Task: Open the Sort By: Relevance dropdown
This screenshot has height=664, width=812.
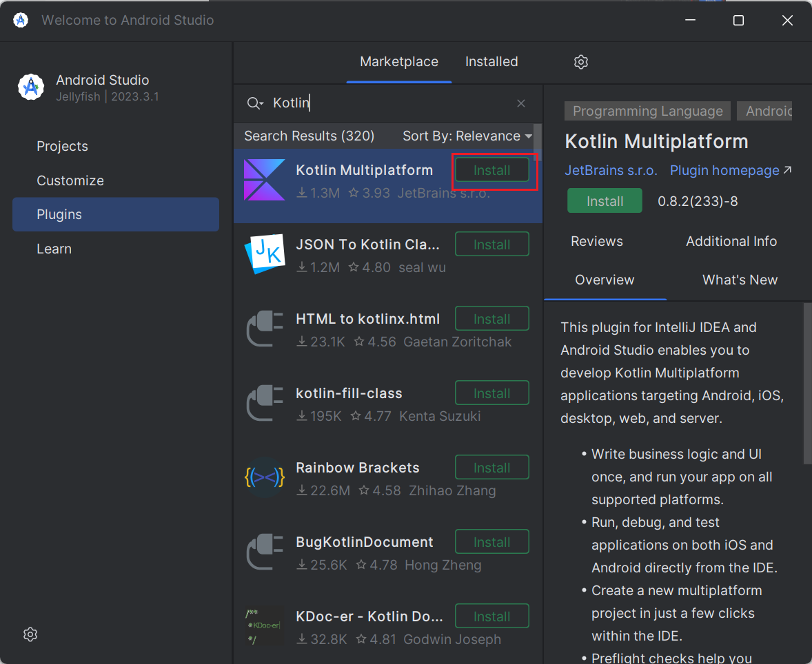Action: tap(467, 136)
